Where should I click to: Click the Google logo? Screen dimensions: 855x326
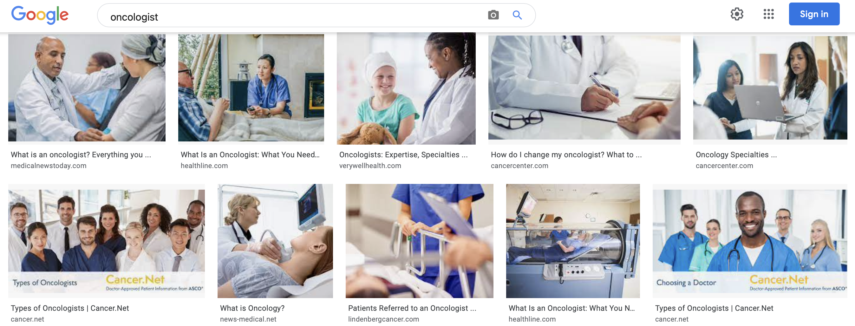[x=40, y=15]
